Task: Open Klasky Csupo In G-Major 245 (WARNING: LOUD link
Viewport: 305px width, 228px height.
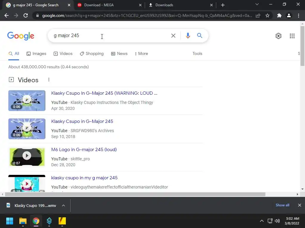Action: click(104, 93)
